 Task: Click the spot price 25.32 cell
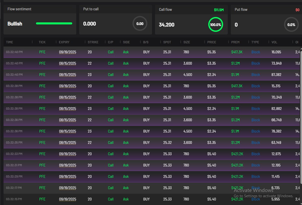tap(167, 143)
